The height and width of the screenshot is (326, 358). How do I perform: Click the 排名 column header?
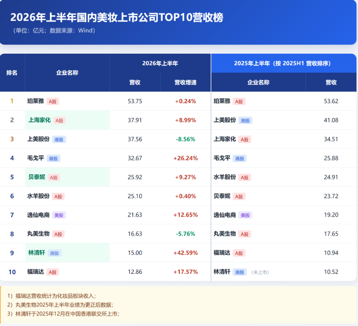[12, 73]
